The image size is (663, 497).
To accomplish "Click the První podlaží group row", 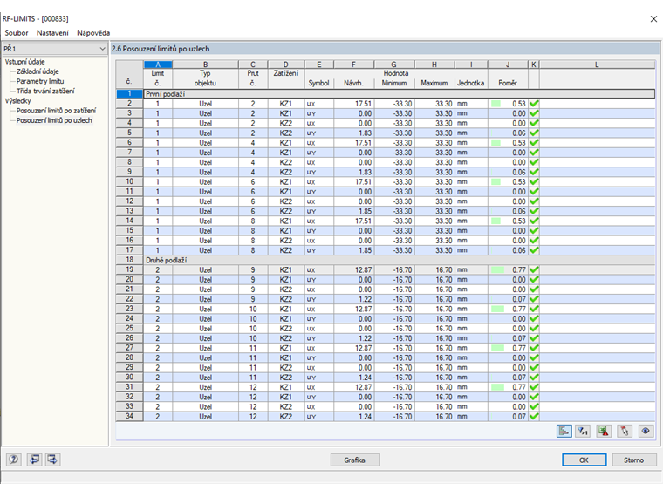I will click(400, 94).
